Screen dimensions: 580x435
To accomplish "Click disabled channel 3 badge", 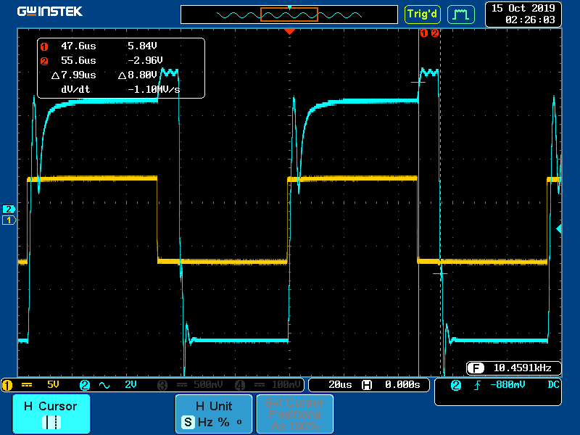I will [x=162, y=385].
